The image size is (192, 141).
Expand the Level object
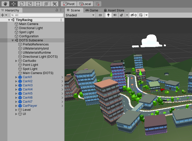(x=16, y=110)
